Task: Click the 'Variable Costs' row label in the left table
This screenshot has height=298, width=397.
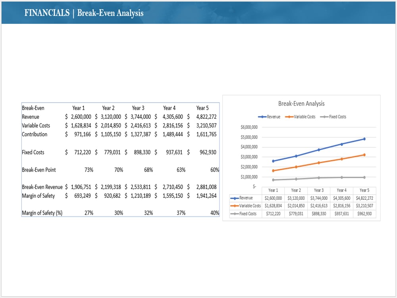Action: (x=36, y=126)
